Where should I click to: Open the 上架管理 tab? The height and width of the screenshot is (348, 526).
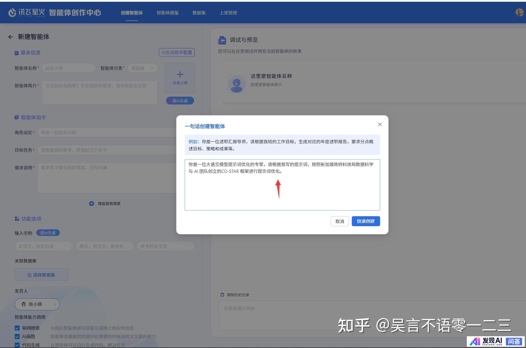pos(228,13)
